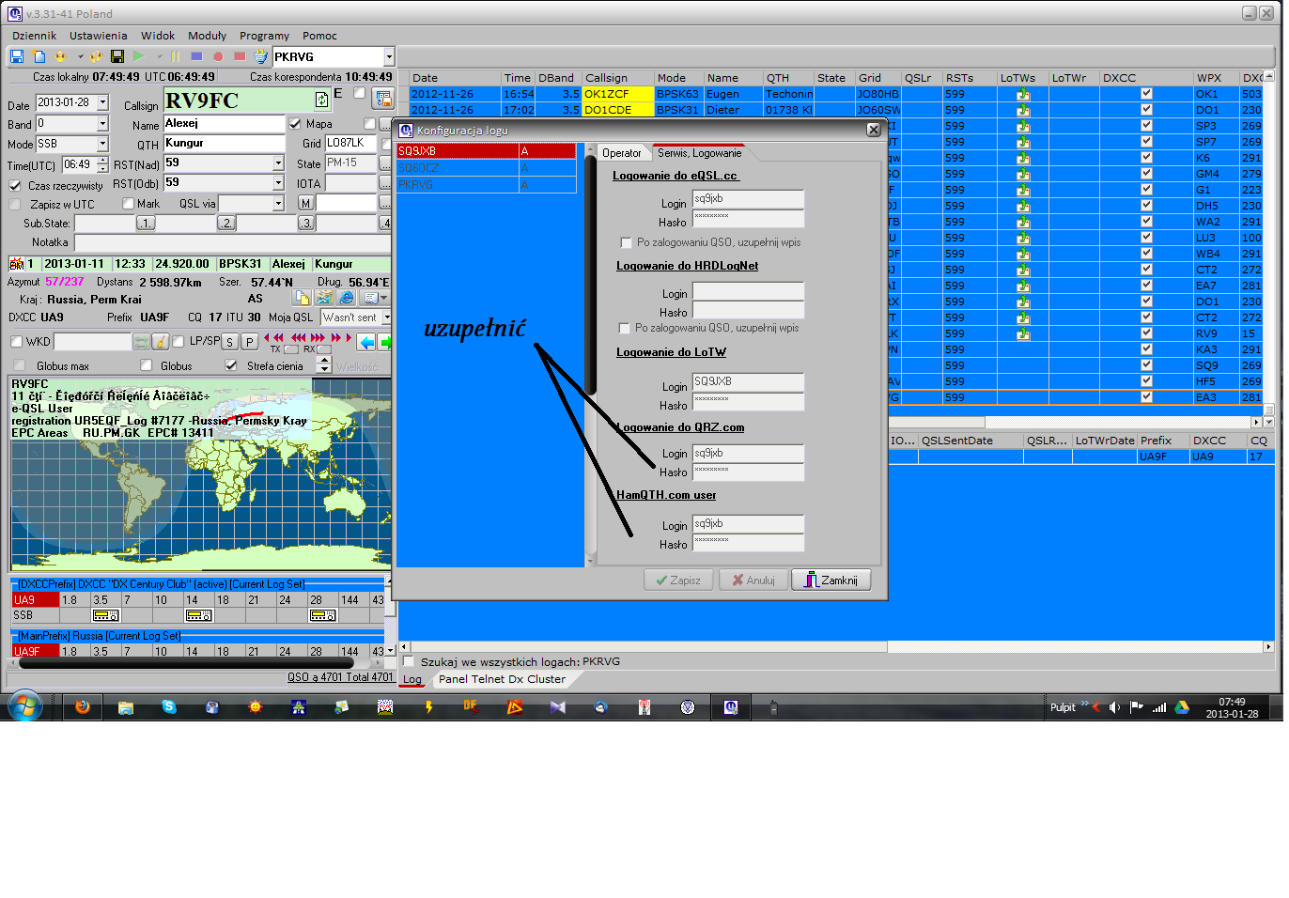
Task: Click the P button next to LP/SP
Action: 250,341
